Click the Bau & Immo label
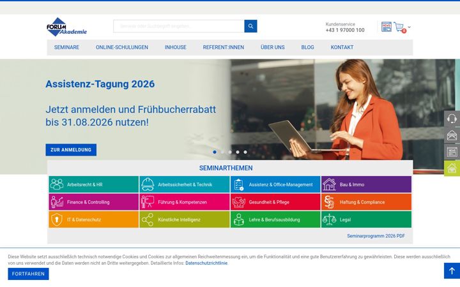 point(352,184)
